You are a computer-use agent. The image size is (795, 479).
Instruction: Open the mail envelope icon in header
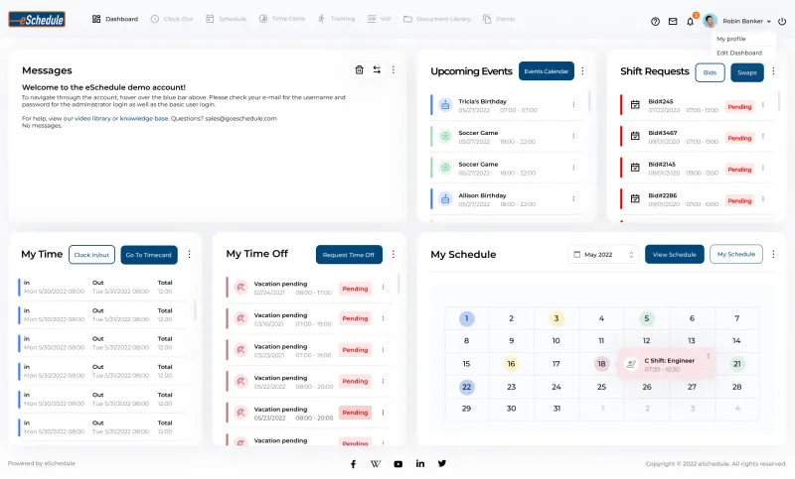[673, 21]
